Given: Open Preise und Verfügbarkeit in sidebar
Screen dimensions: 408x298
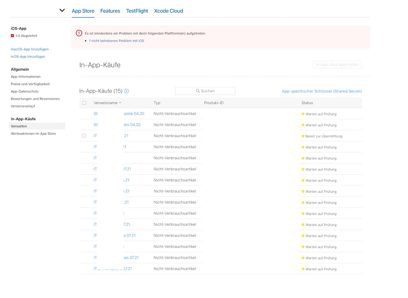Looking at the screenshot, I should (x=30, y=84).
